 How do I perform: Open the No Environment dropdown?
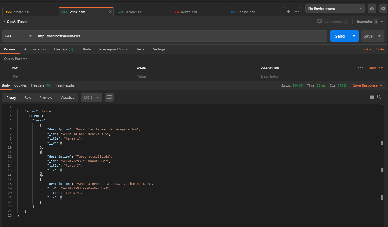[335, 9]
